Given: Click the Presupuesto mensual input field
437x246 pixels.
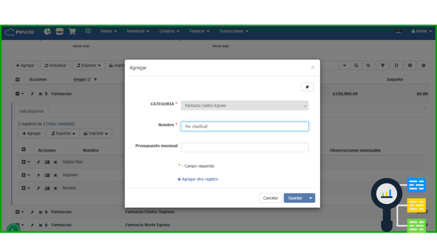Looking at the screenshot, I should (x=245, y=147).
